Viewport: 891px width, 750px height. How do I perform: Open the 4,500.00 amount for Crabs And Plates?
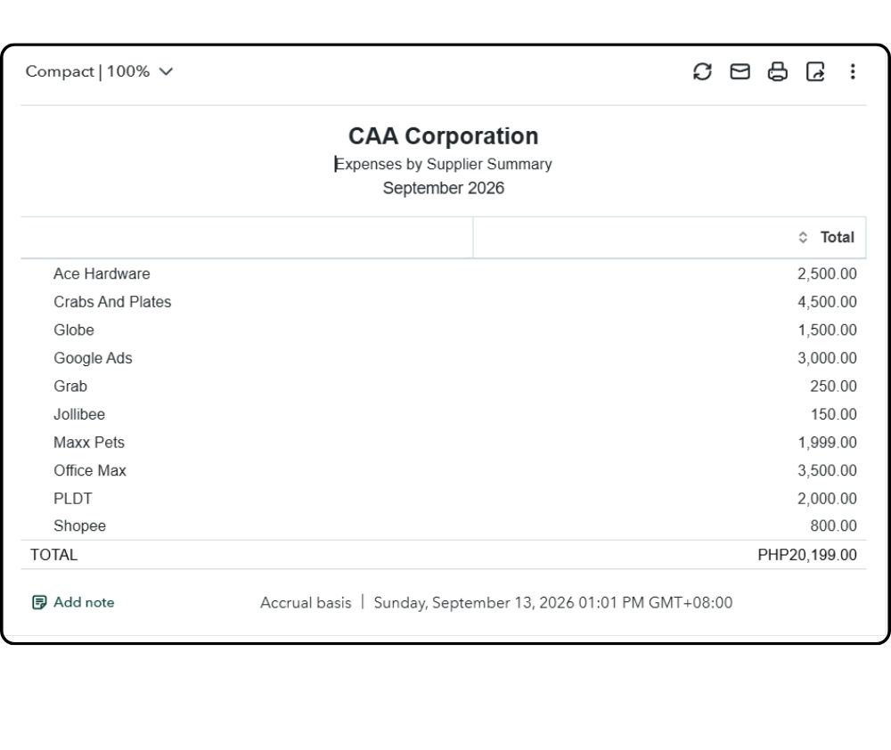(827, 302)
